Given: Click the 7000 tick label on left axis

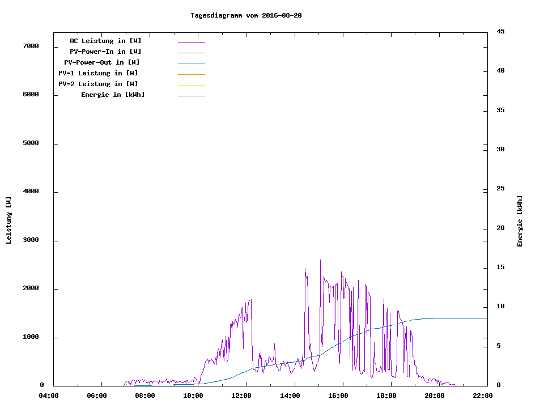Looking at the screenshot, I should tap(31, 46).
